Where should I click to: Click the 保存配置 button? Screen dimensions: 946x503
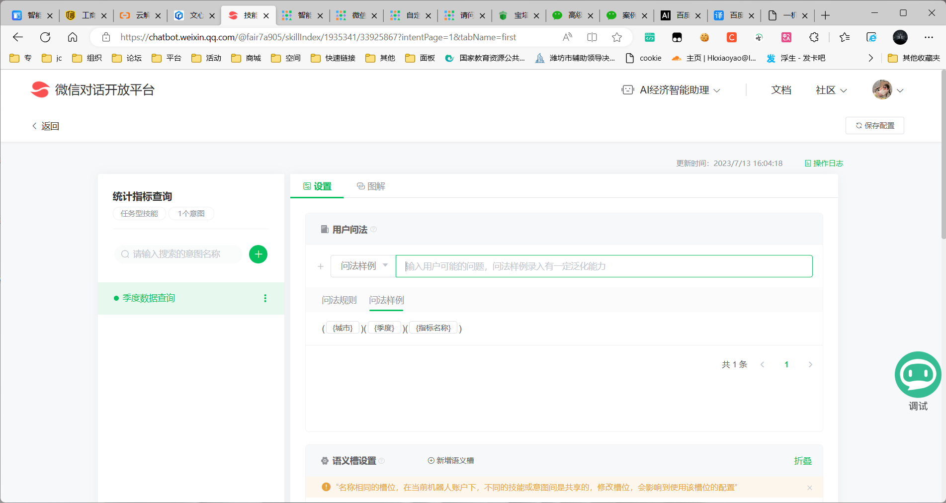click(x=875, y=126)
